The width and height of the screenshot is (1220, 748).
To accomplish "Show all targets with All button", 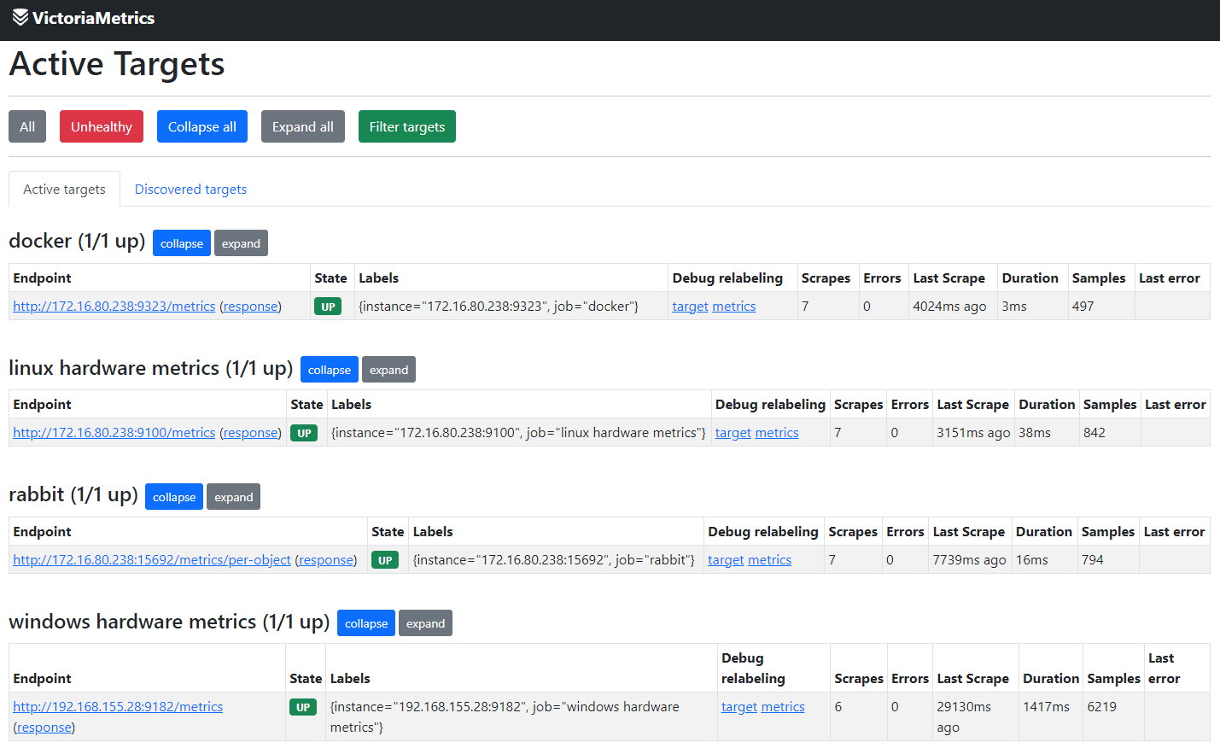I will 27,126.
